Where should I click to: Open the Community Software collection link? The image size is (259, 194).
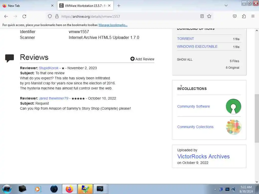pos(193,106)
